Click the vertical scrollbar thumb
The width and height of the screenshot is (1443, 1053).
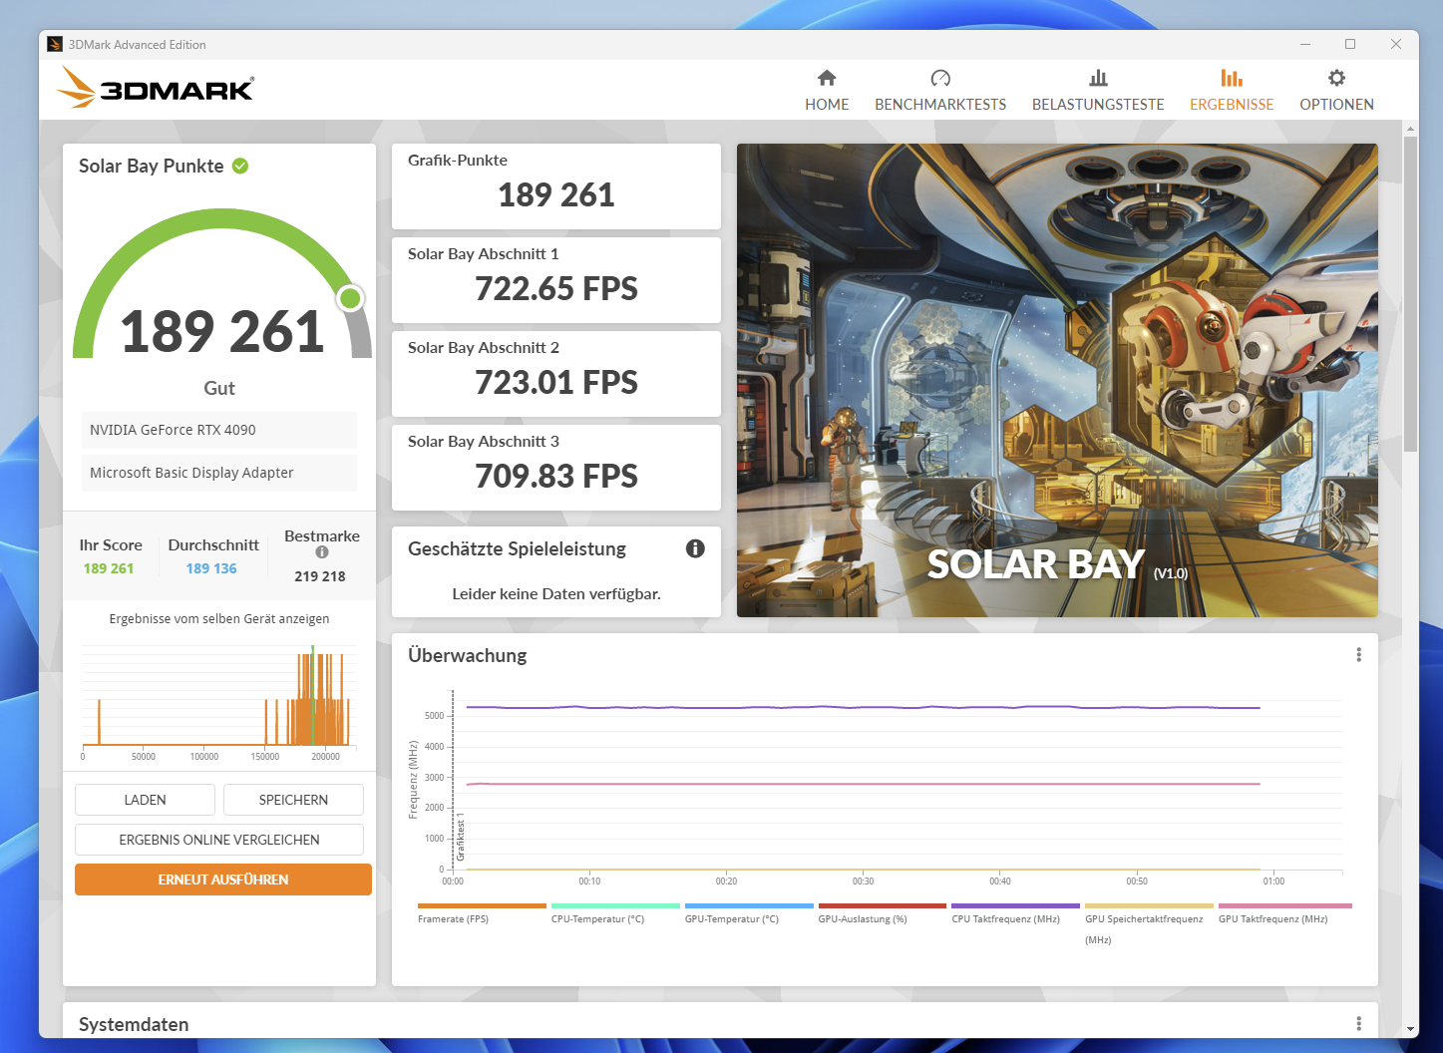point(1410,294)
